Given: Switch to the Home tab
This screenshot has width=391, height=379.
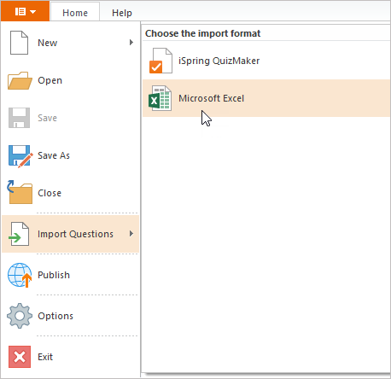Looking at the screenshot, I should pos(75,13).
